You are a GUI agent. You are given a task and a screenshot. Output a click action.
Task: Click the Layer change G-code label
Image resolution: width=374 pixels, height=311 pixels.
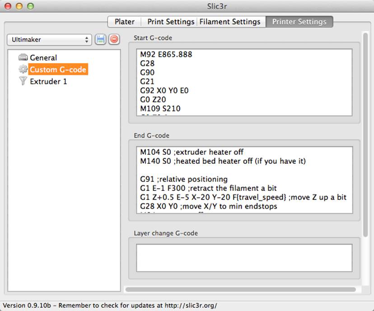166,233
